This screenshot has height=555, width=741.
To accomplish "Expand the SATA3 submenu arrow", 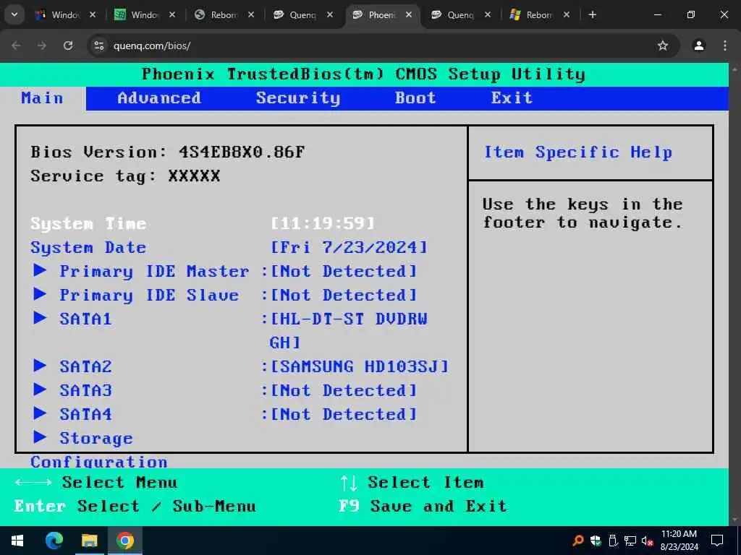I will coord(41,390).
